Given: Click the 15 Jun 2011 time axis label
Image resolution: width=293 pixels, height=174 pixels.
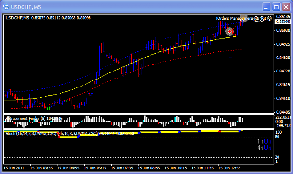Looking at the screenshot, I should coord(14,168).
